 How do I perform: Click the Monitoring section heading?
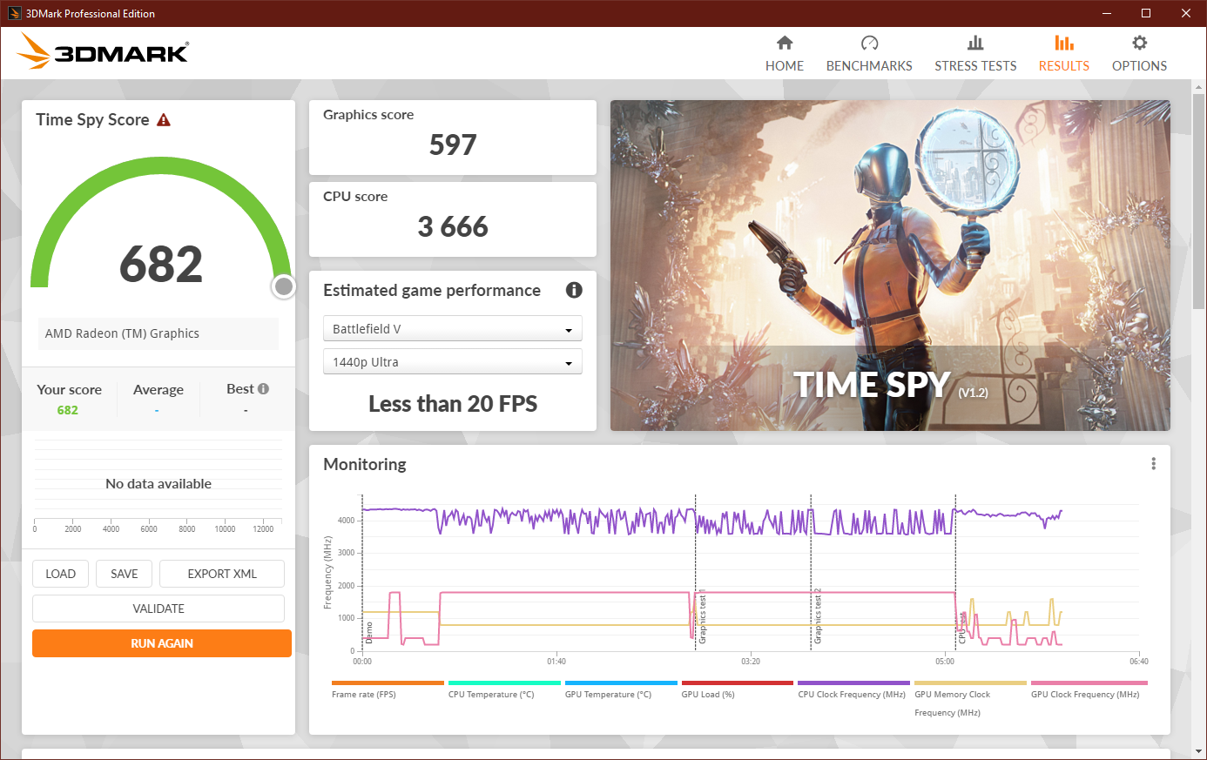[365, 464]
